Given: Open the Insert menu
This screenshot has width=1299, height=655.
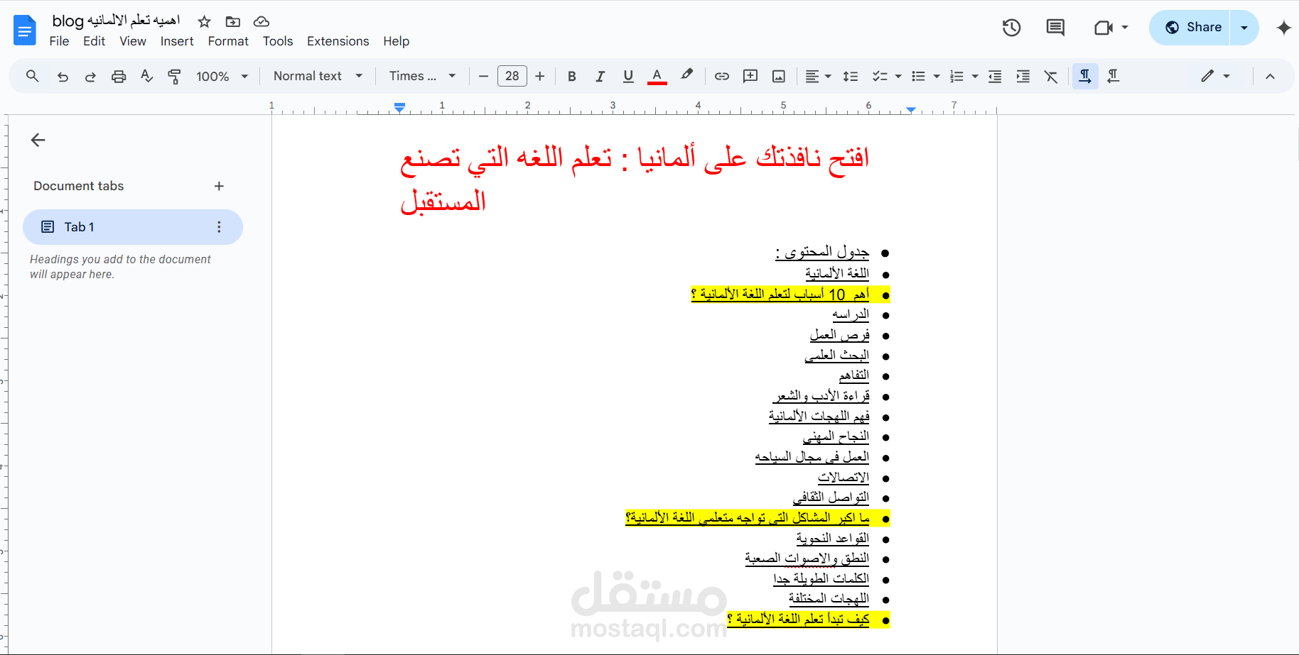Looking at the screenshot, I should pos(177,41).
